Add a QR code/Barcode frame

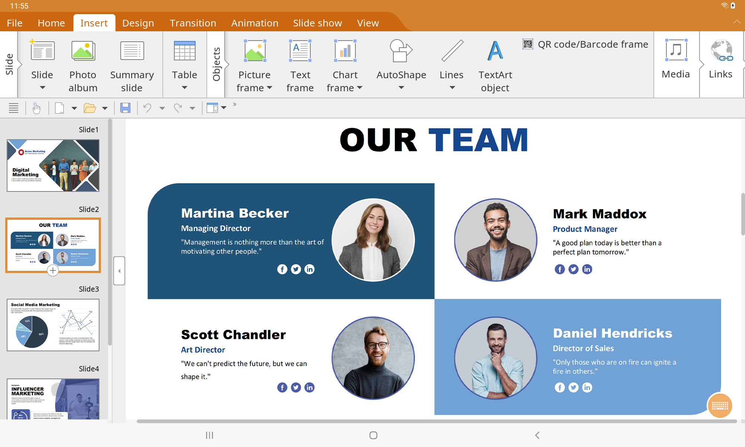585,44
